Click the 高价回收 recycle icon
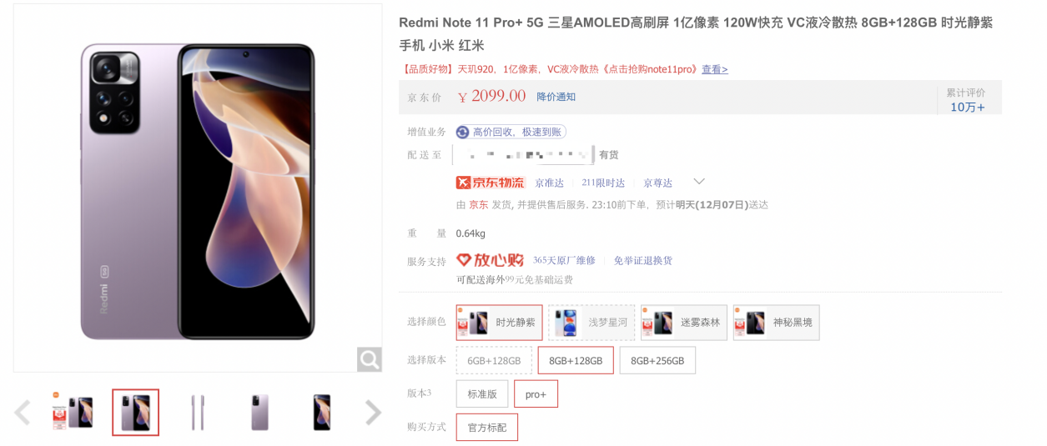 (463, 132)
